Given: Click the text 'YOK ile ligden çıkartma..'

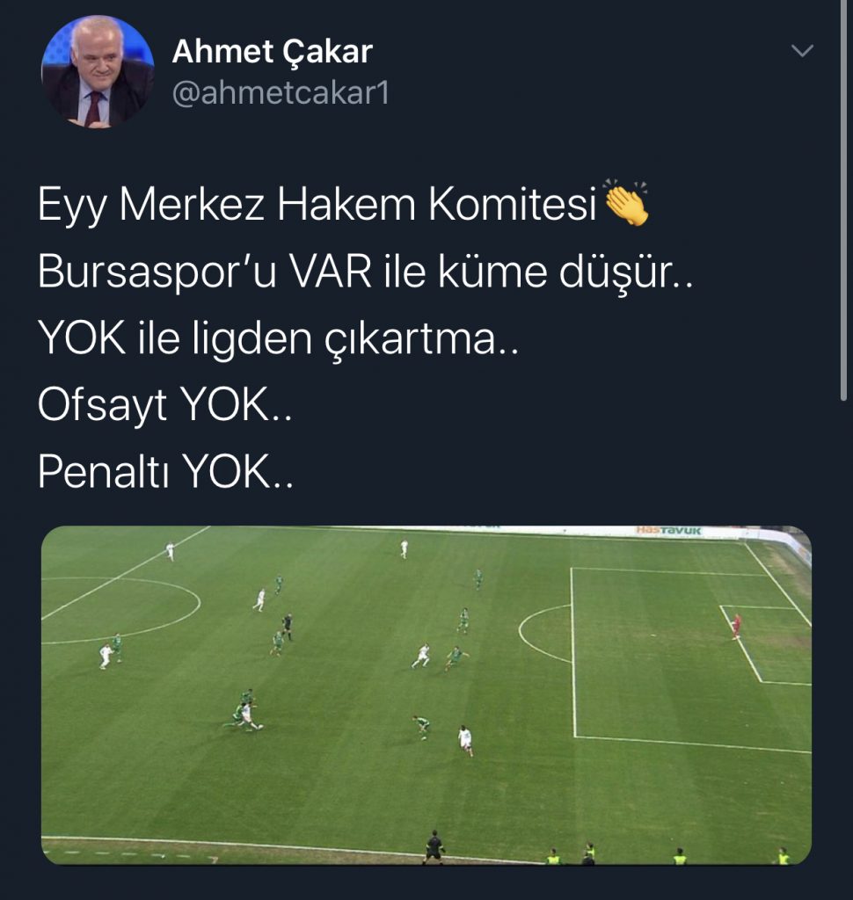Looking at the screenshot, I should pyautogui.click(x=278, y=338).
